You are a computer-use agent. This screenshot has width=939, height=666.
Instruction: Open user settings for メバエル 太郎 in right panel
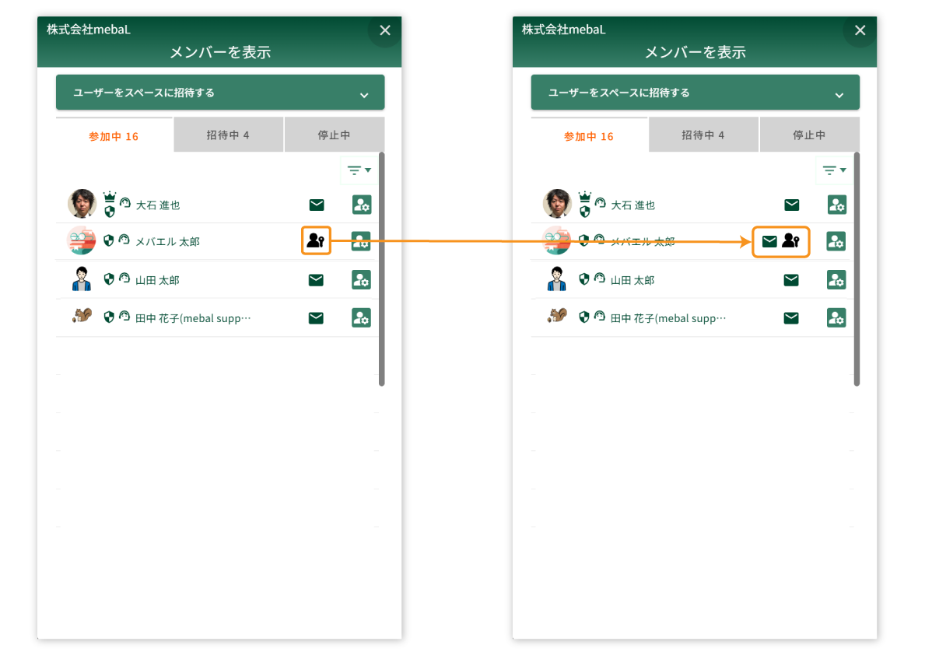[x=836, y=241]
